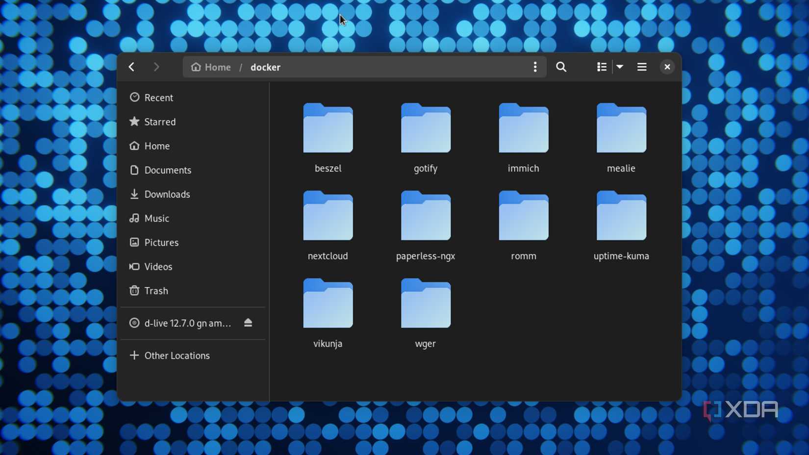Image resolution: width=809 pixels, height=455 pixels.
Task: Open the nextcloud folder
Action: 328,216
